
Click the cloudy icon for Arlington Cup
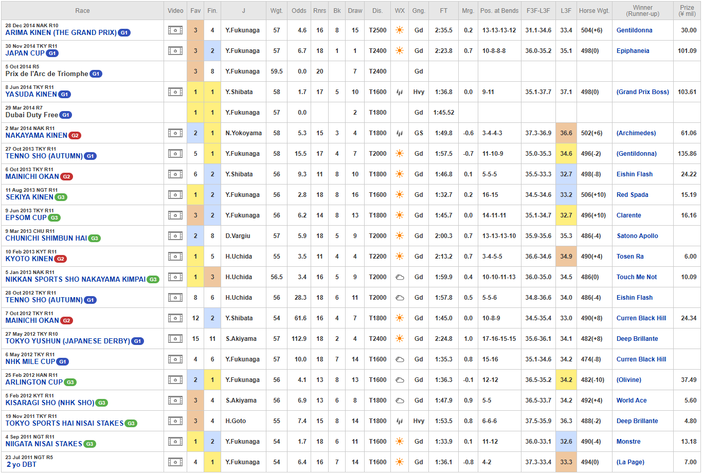[x=400, y=380]
